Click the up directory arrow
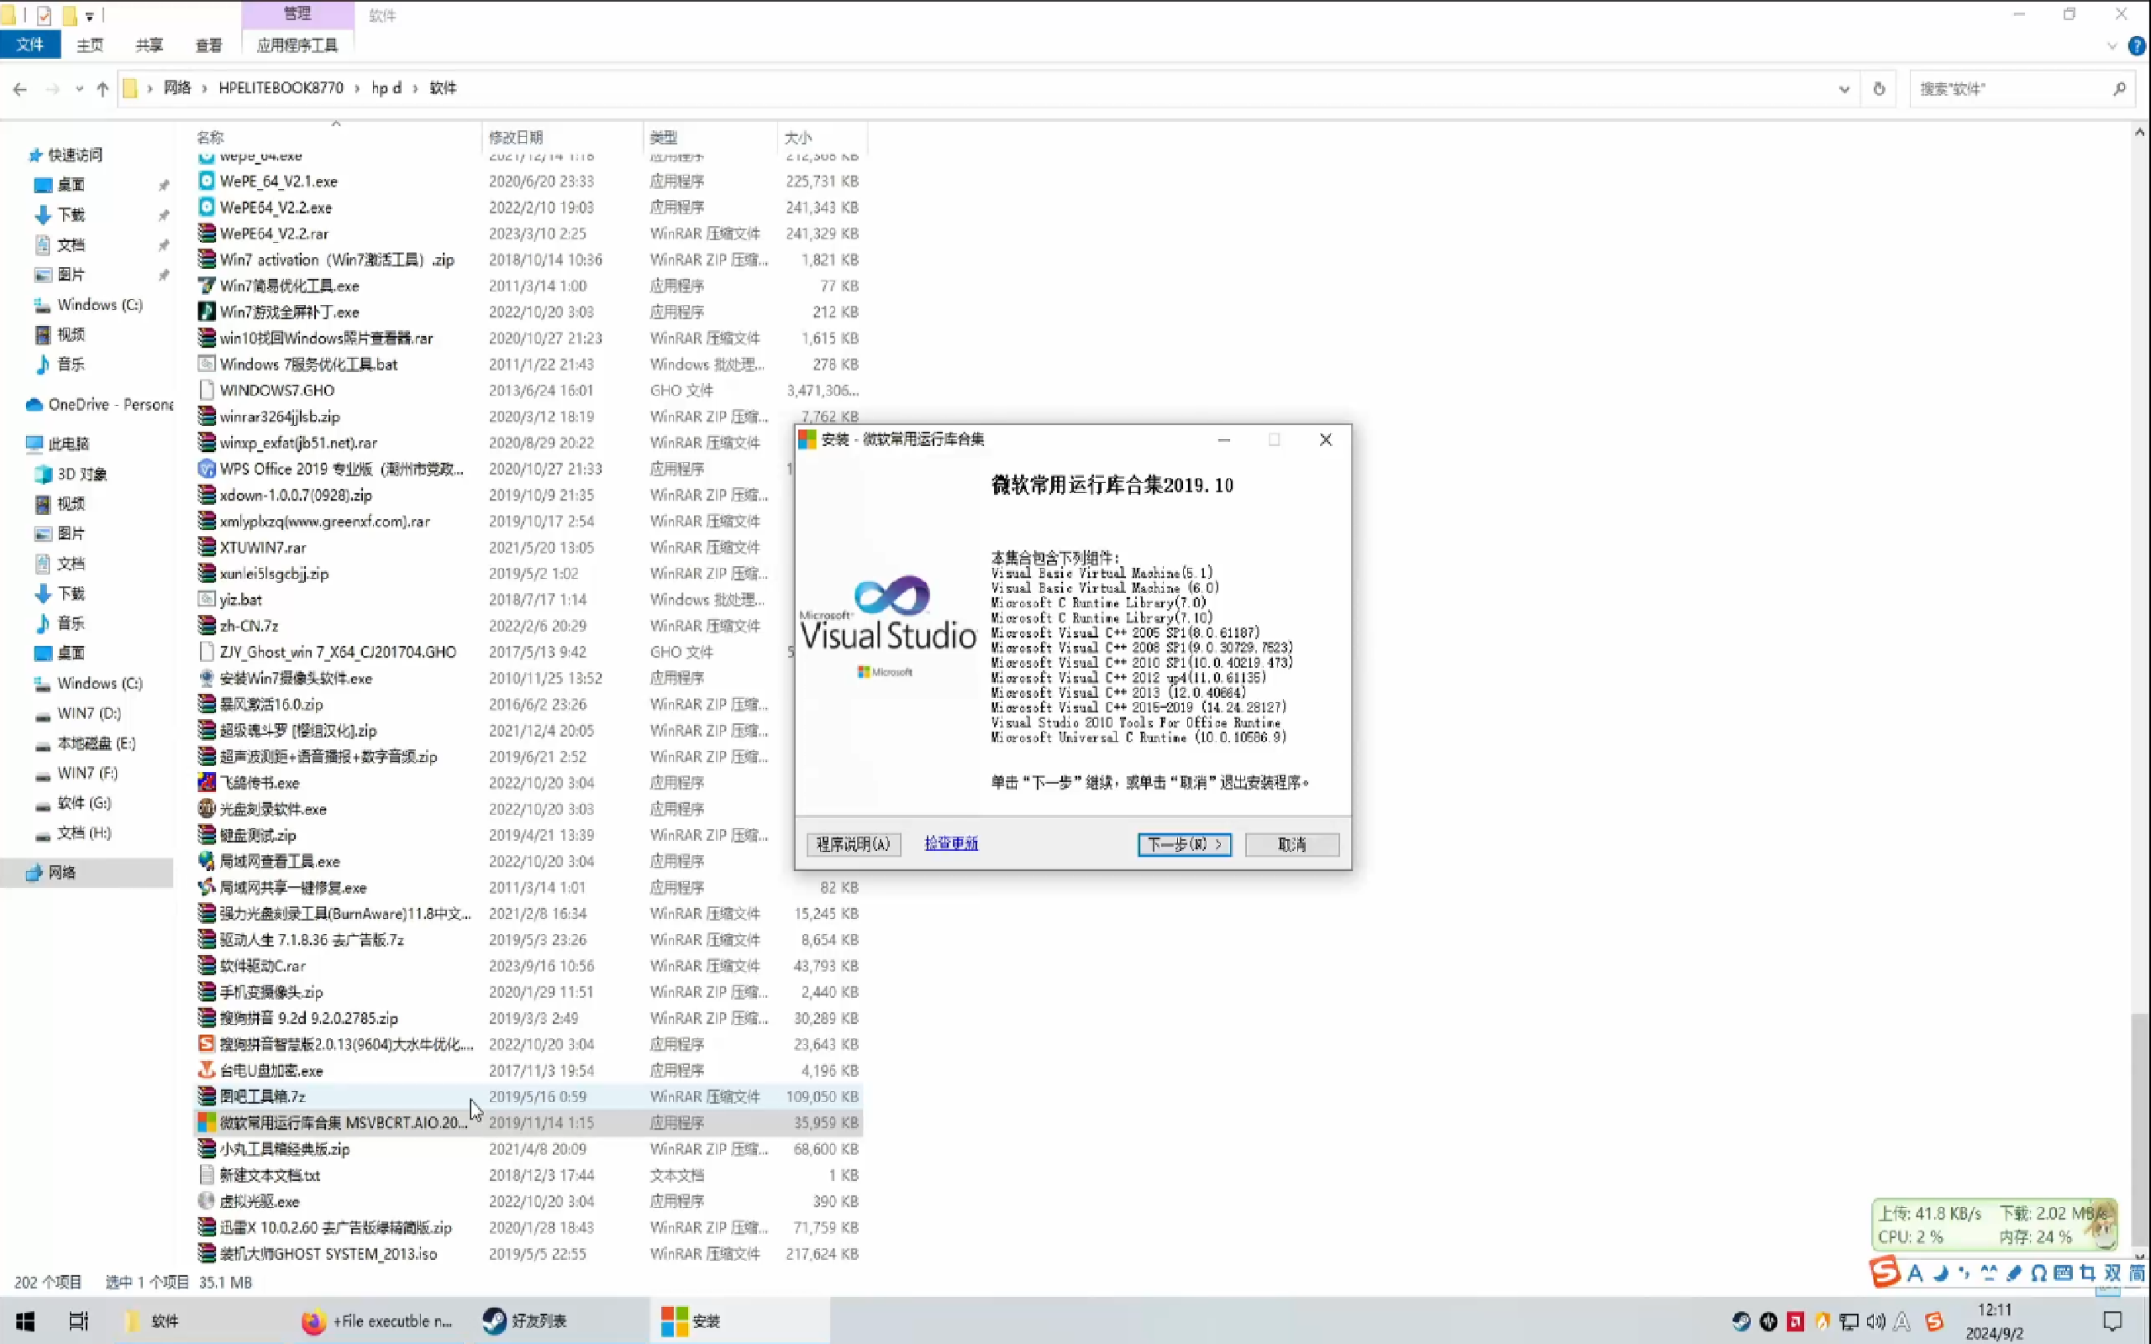This screenshot has width=2151, height=1344. 103,89
